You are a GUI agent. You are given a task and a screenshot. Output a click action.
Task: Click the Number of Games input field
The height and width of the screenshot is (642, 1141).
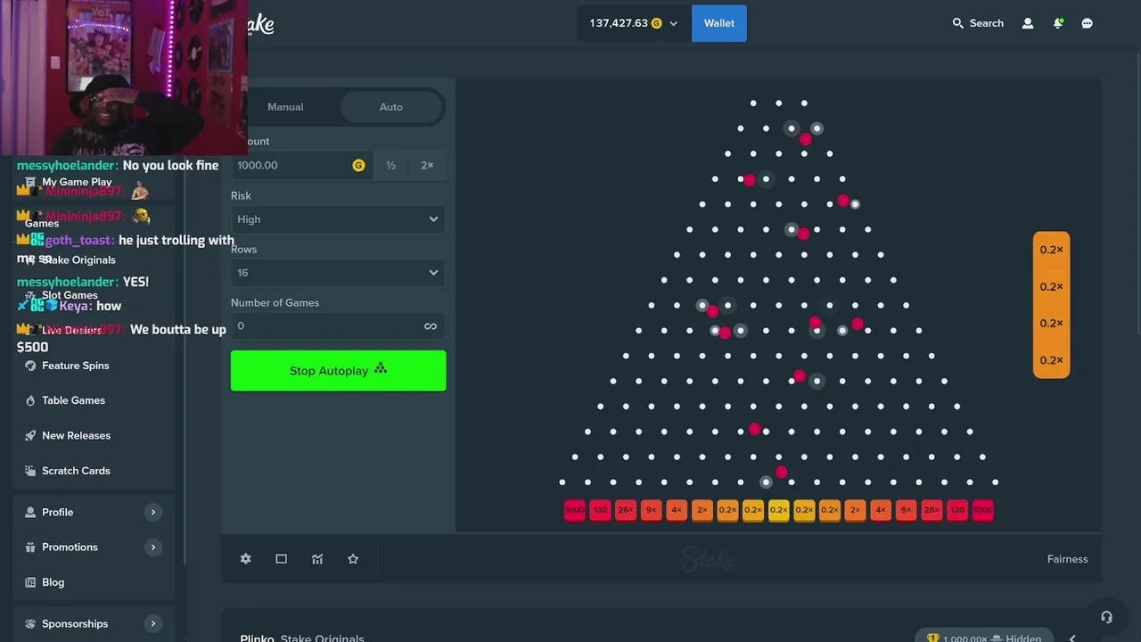click(x=325, y=326)
